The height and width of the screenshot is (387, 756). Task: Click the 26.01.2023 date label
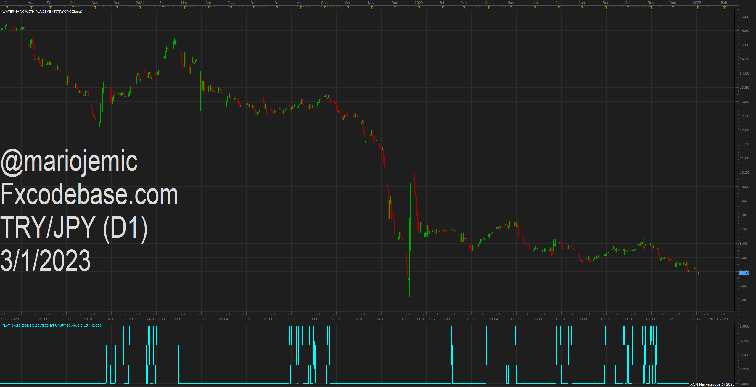718,319
